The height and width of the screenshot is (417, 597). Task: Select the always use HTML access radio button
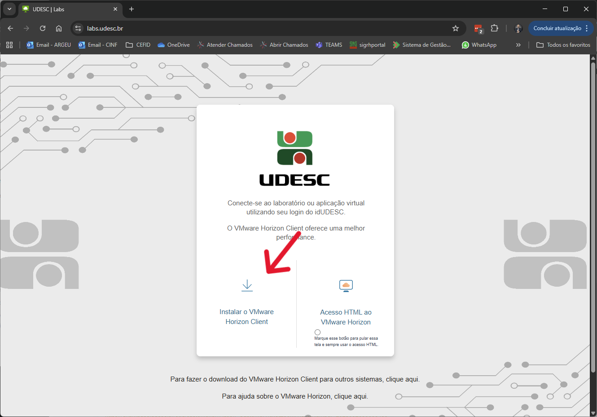coord(317,333)
